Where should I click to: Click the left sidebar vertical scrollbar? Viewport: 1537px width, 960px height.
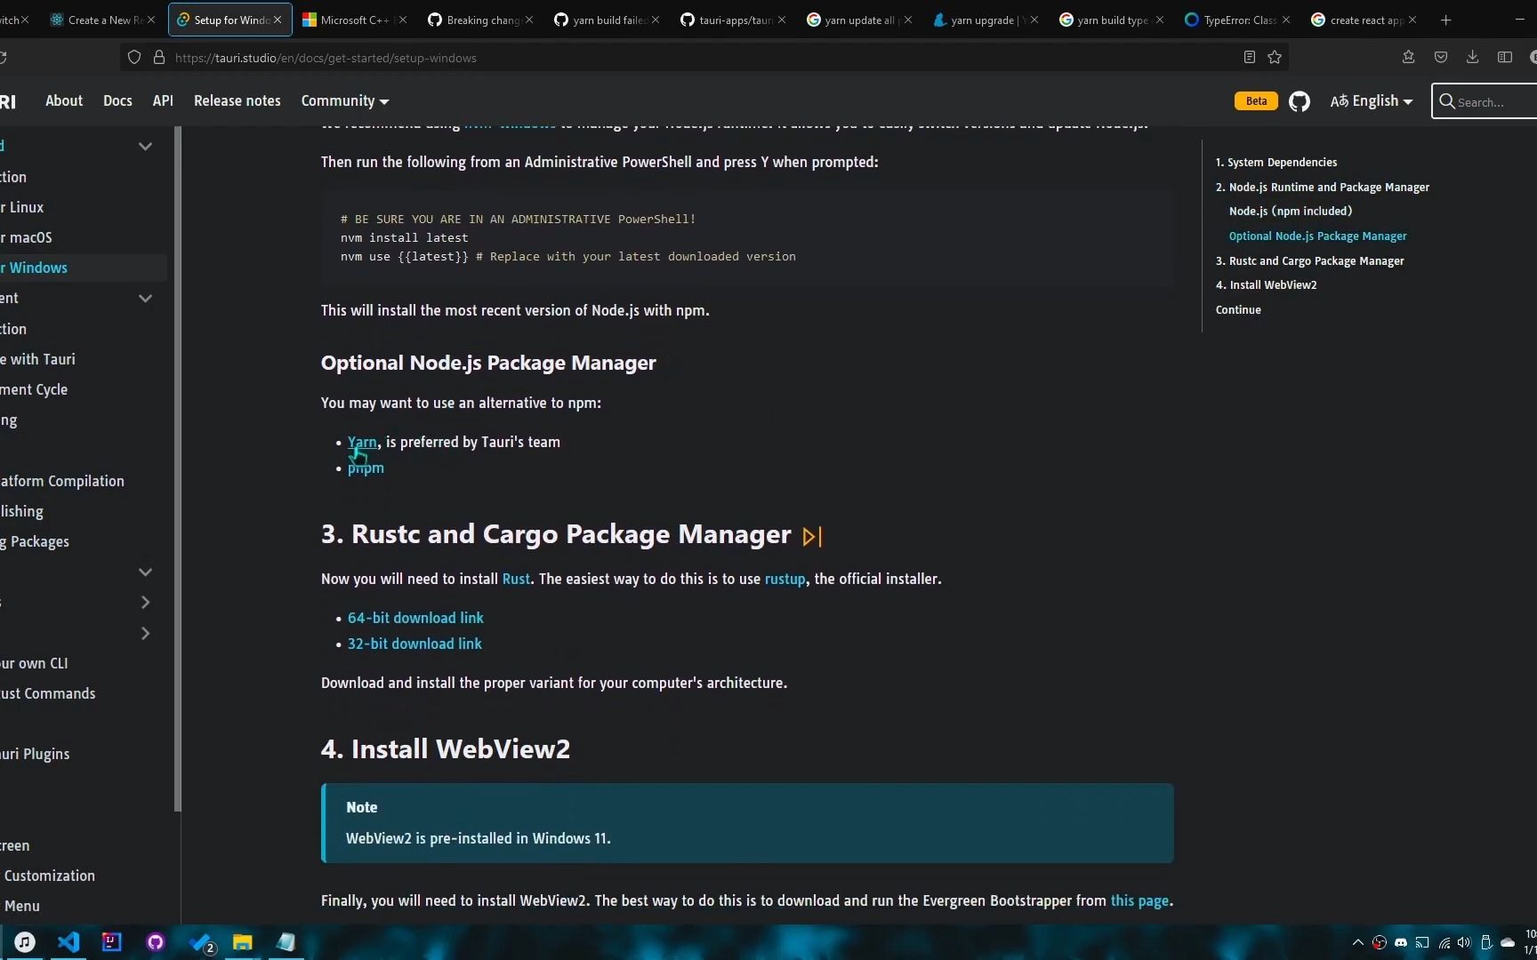(178, 468)
